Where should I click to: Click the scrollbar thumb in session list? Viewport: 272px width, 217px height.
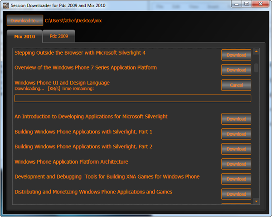pos(256,68)
